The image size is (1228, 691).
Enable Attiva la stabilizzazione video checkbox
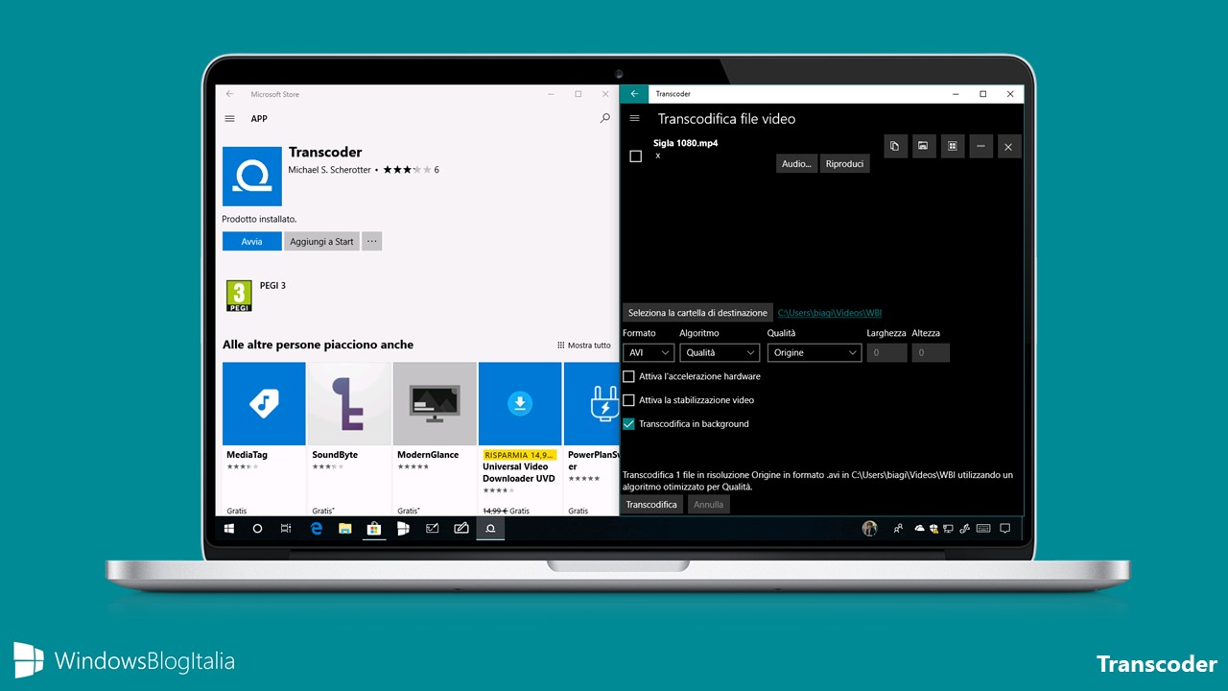[629, 400]
